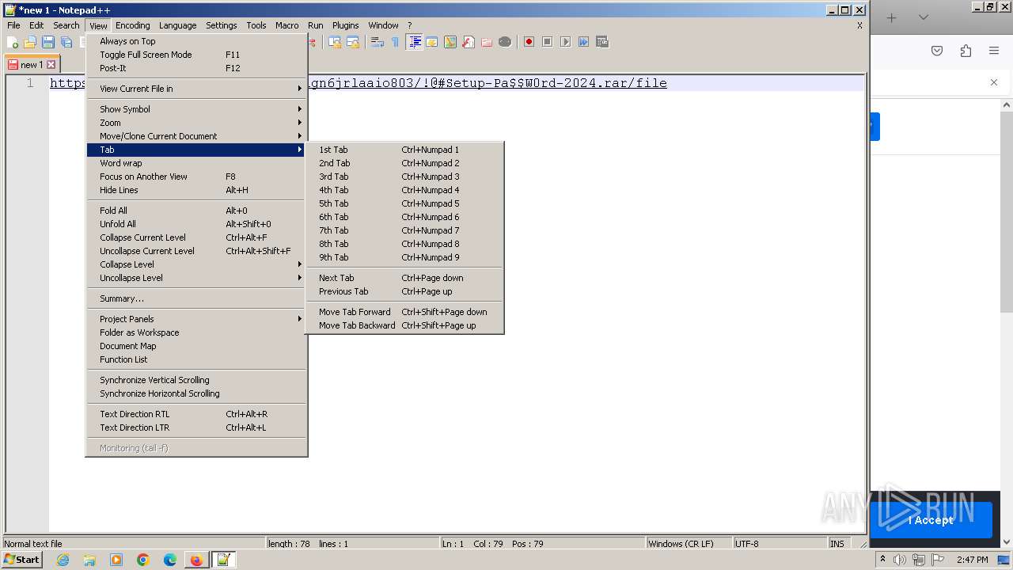This screenshot has height=570, width=1013.
Task: Click the Save All toolbar icon
Action: click(x=66, y=42)
